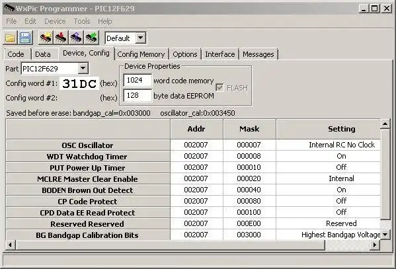Click the chip icon with yellow star
Image resolution: width=396 pixels, height=269 pixels.
tap(46, 38)
